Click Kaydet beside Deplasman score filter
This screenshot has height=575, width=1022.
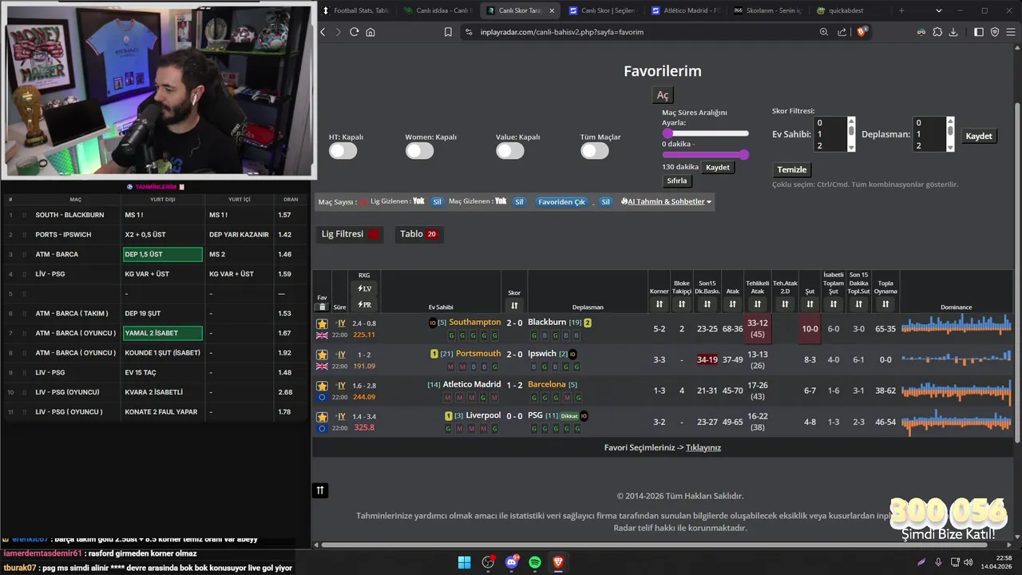tap(979, 136)
